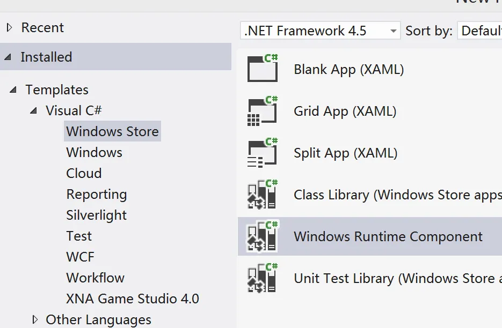Image resolution: width=502 pixels, height=328 pixels.
Task: Click the Installed heading label
Action: click(46, 57)
